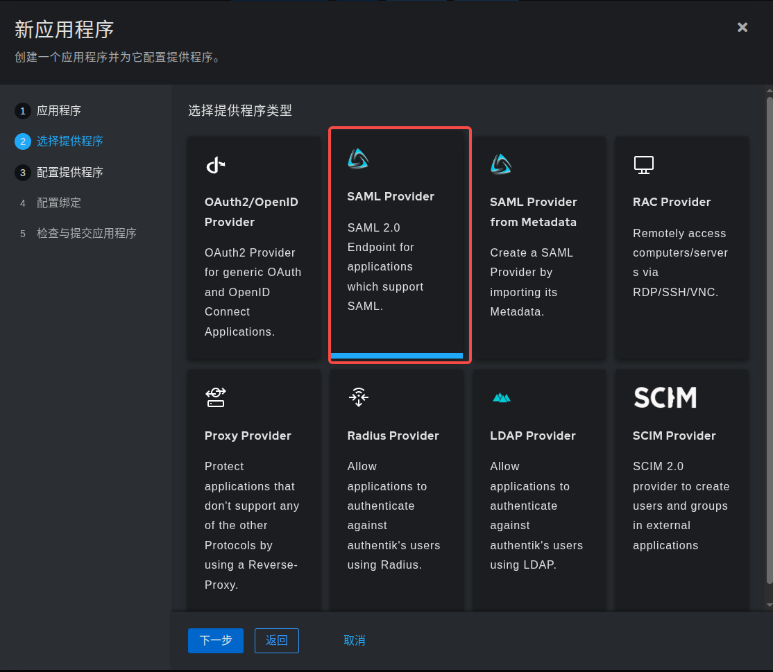This screenshot has height=672, width=773.
Task: Choose the OAuth2/OpenID Provider title
Action: pos(251,212)
